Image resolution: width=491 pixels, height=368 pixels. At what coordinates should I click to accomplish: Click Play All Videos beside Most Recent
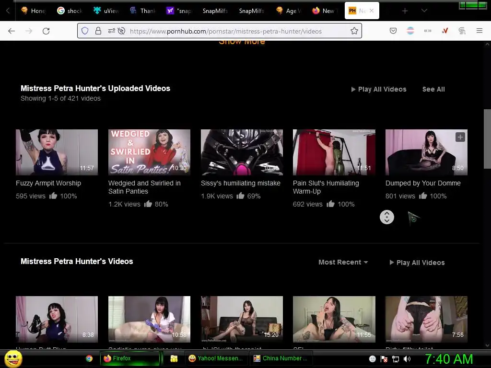(x=417, y=263)
